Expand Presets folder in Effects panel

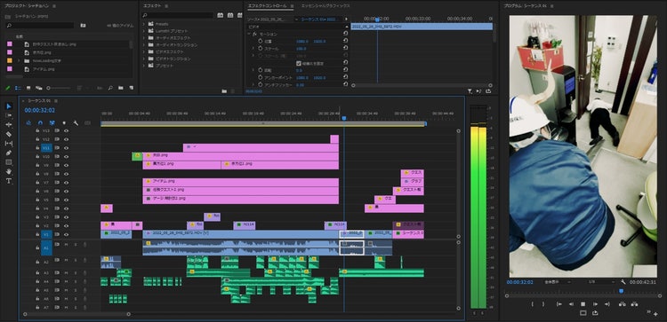coord(144,24)
